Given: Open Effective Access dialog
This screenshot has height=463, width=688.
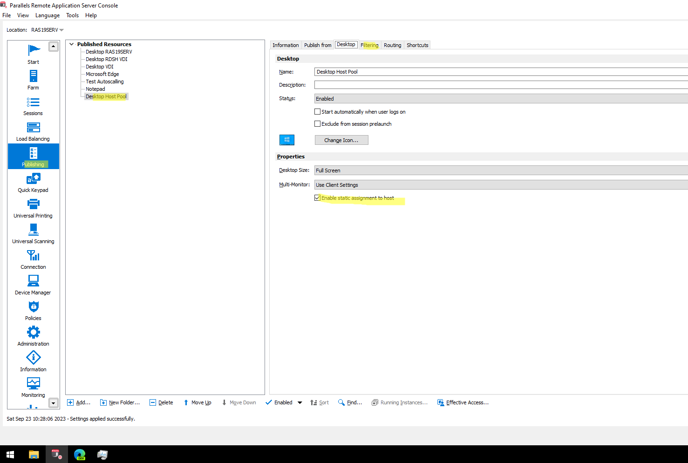Looking at the screenshot, I should (x=463, y=402).
